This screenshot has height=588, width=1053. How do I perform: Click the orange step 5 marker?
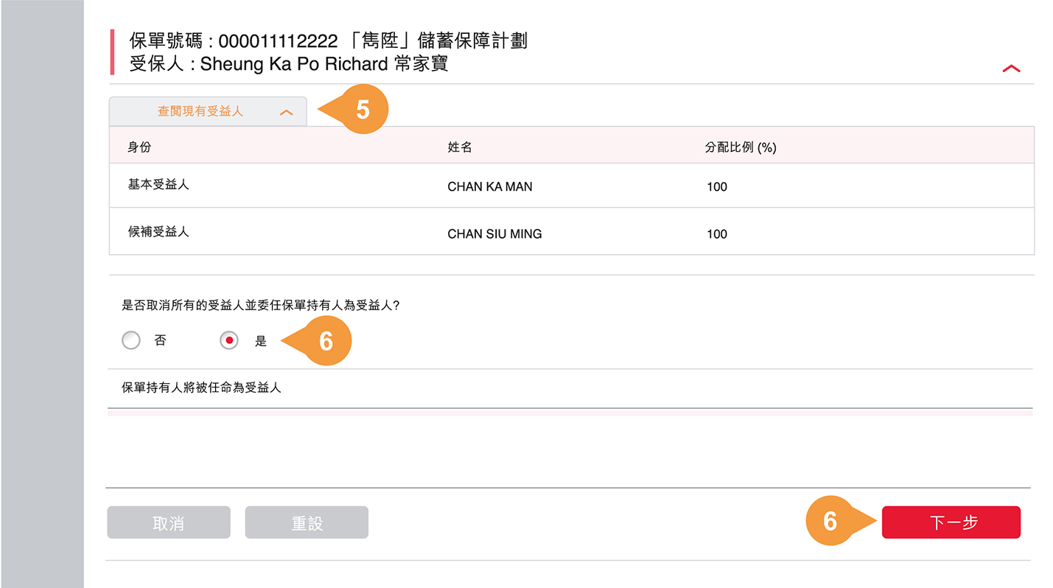click(x=363, y=110)
